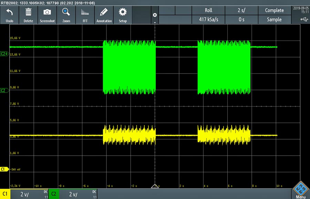The height and width of the screenshot is (199, 310).
Task: Select the Annotation pencil tool
Action: (104, 12)
